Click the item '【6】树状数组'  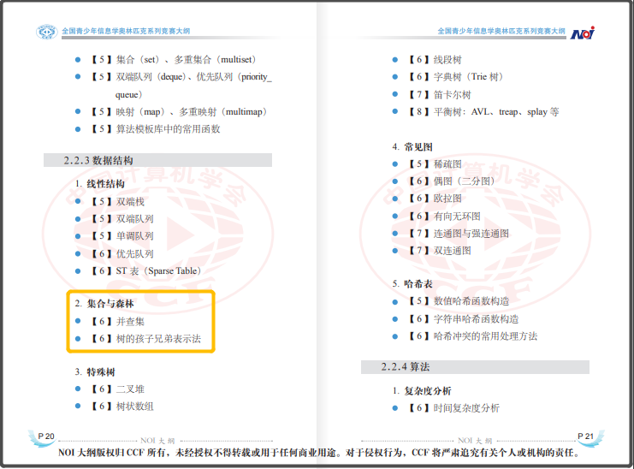(122, 407)
